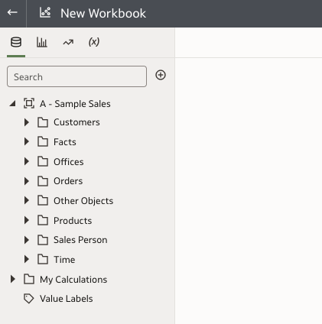Focus the Search input field
The image size is (322, 324).
[x=76, y=76]
